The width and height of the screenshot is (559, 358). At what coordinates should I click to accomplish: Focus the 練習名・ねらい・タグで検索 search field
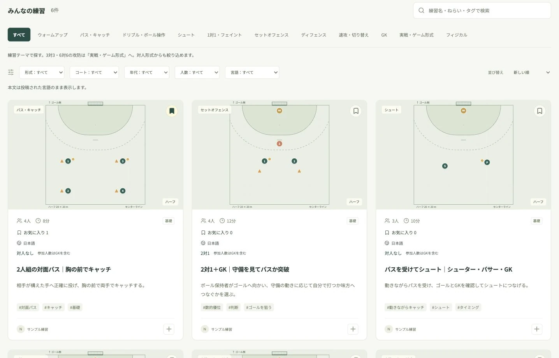pyautogui.click(x=482, y=11)
